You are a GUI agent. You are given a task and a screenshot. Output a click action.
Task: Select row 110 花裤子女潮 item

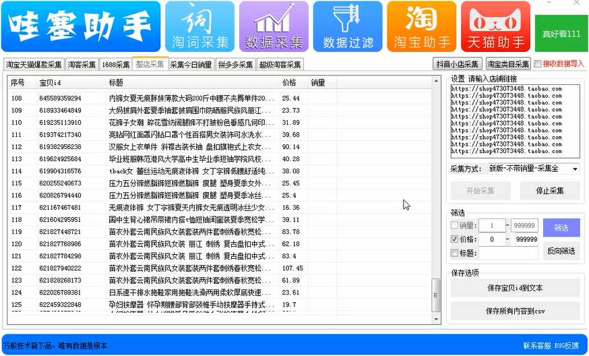(x=220, y=123)
